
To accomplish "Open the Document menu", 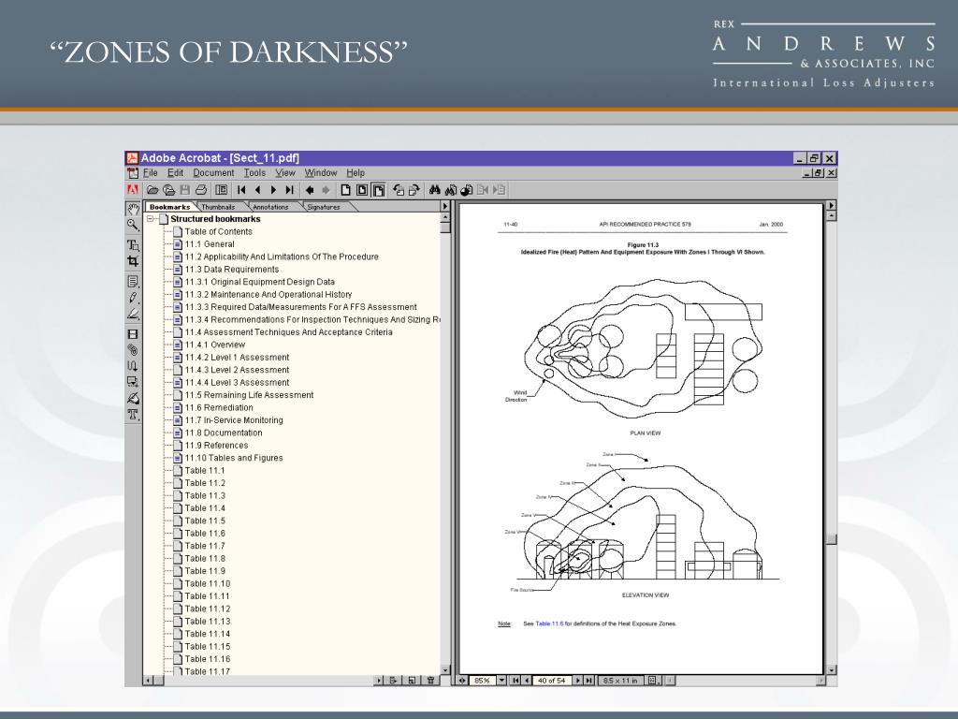I will pyautogui.click(x=213, y=173).
